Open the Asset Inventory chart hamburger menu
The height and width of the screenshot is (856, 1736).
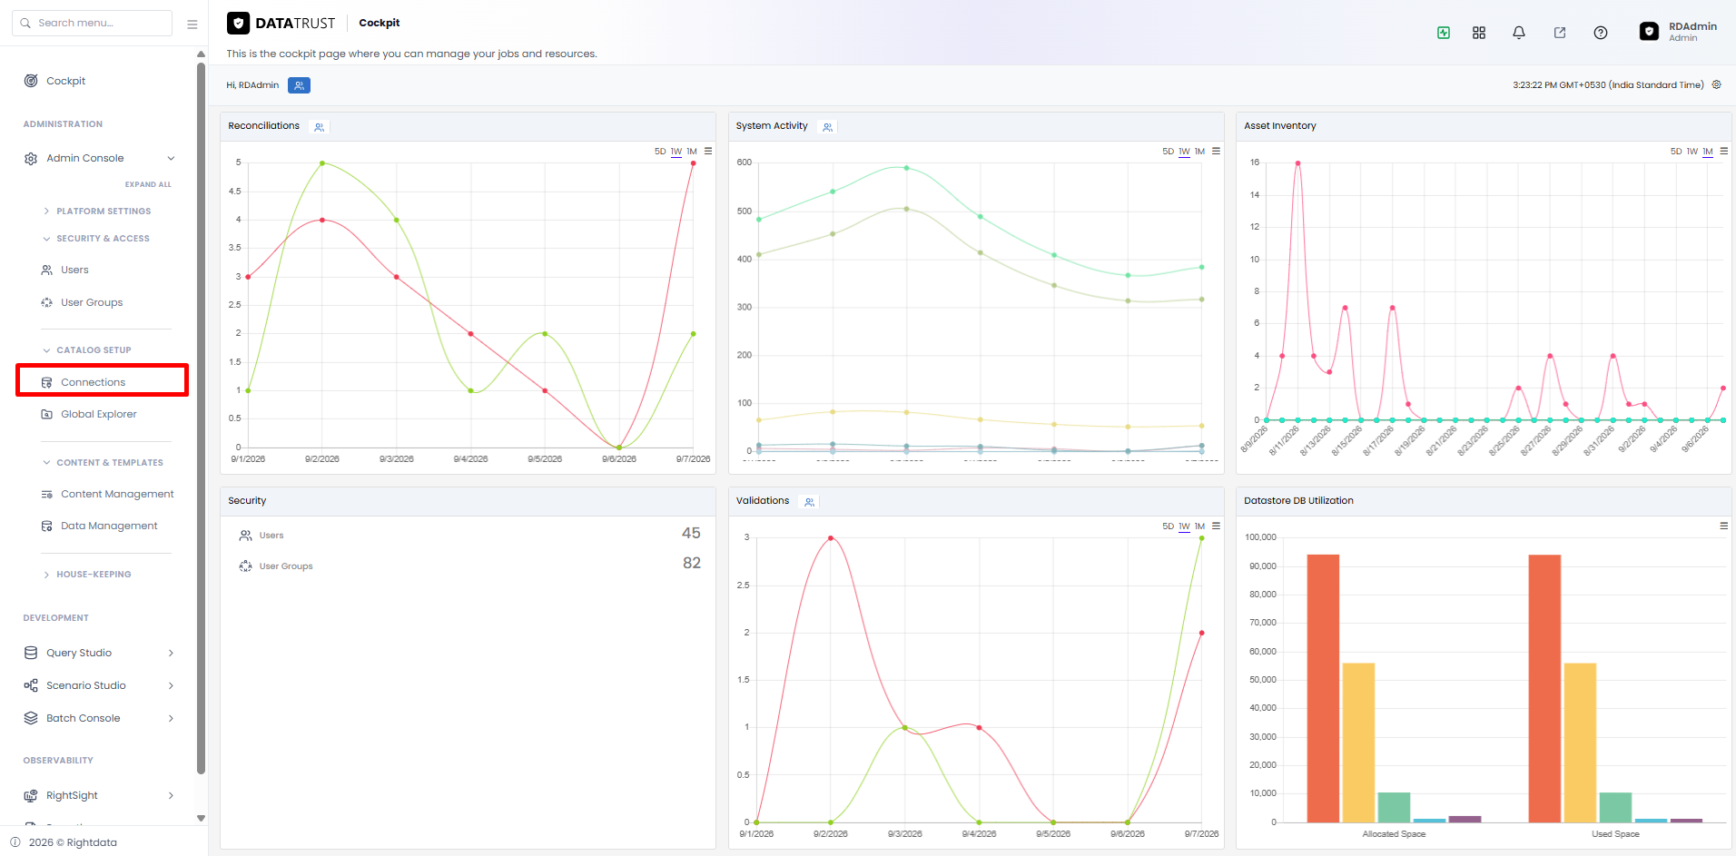[1723, 151]
